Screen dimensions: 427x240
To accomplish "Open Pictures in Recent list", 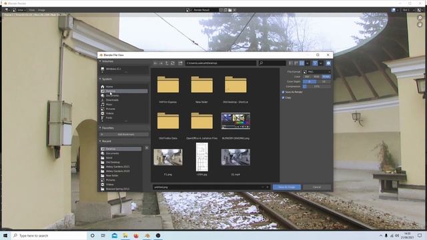I will point(121,180).
